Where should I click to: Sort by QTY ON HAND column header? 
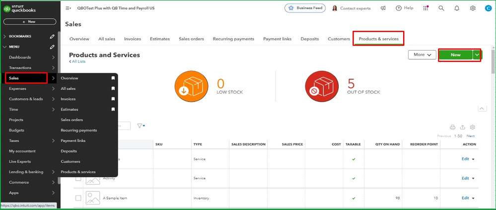387,144
